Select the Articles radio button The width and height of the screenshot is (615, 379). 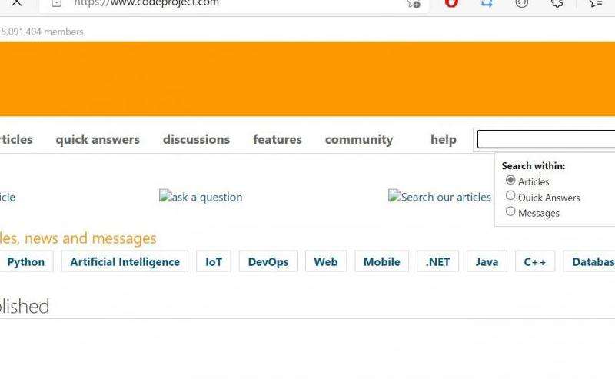pos(510,180)
